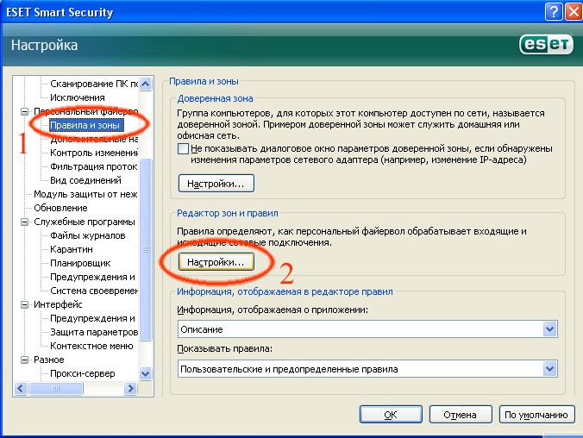Open 'Прокси-сервер' tree item
This screenshot has width=583, height=438.
[x=83, y=373]
